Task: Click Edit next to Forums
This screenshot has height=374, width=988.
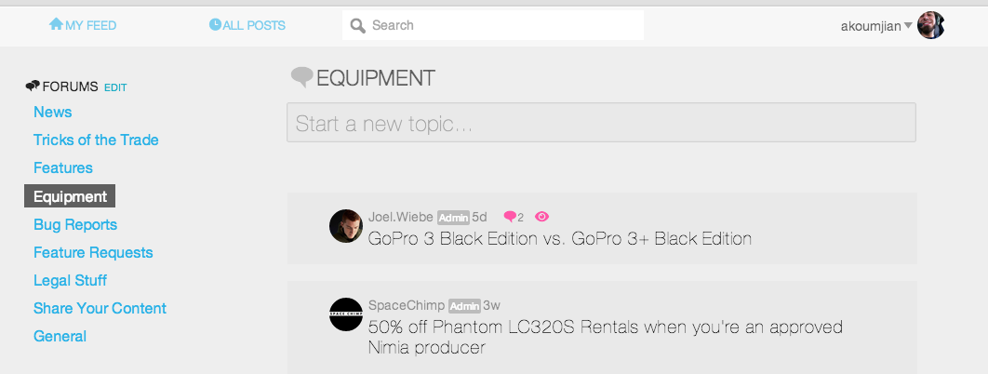Action: [115, 87]
